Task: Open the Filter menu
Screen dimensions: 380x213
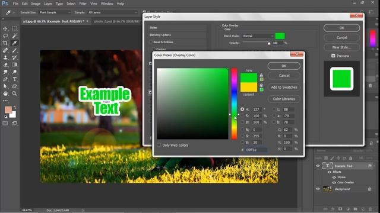Action: pyautogui.click(x=83, y=4)
